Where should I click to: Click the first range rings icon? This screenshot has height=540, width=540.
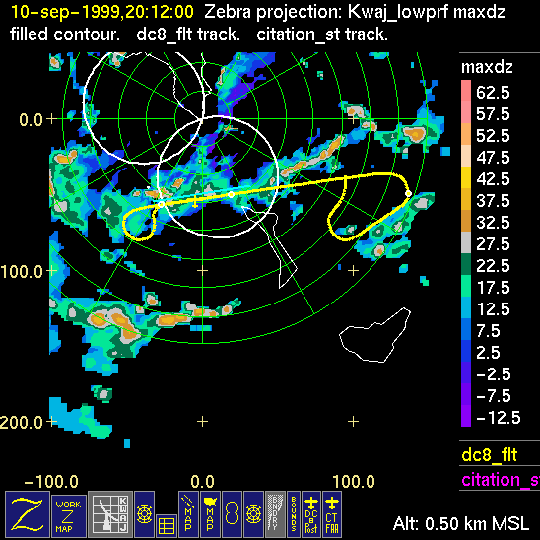(x=144, y=514)
